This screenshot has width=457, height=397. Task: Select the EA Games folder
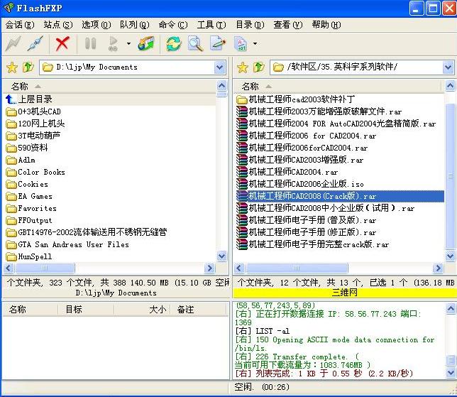(29, 196)
